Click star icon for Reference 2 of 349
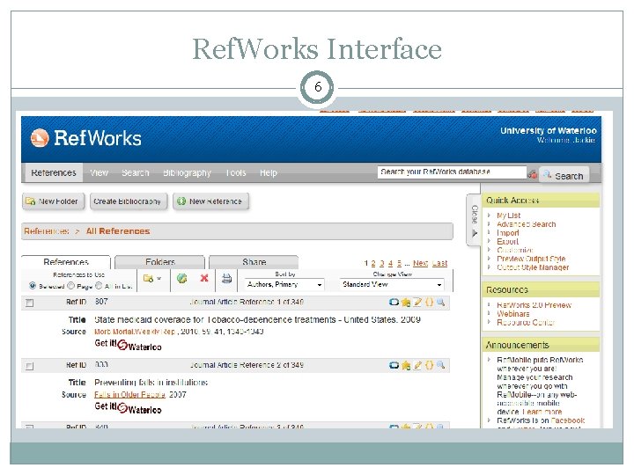This screenshot has width=634, height=475. pos(406,365)
